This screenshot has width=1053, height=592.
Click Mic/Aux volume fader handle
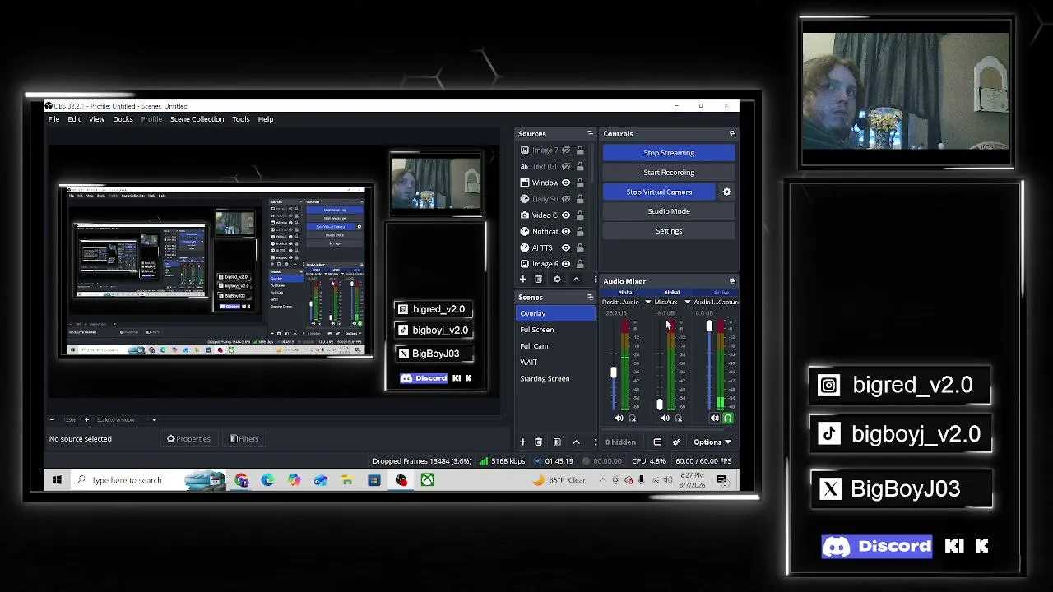coord(659,404)
